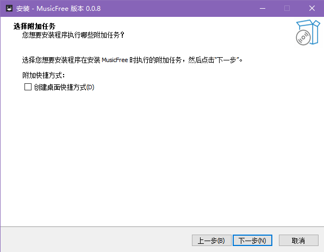Minimize the installer window
This screenshot has height=252, width=324.
coord(263,8)
